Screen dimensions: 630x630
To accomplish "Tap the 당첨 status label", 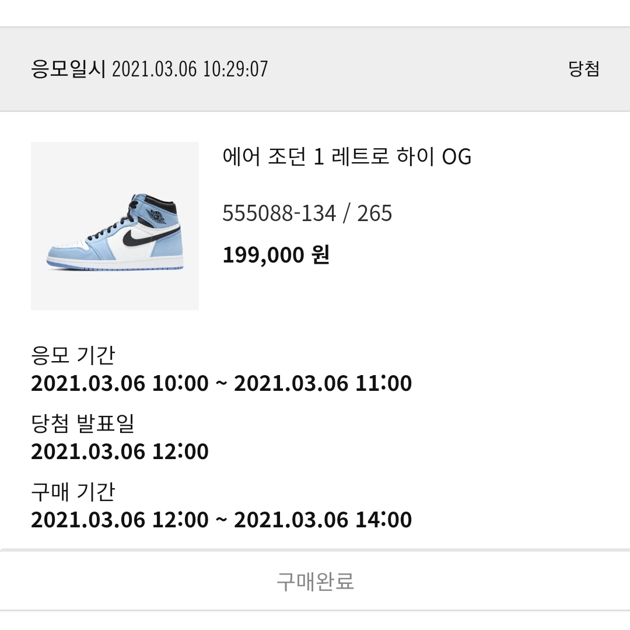I will (584, 69).
